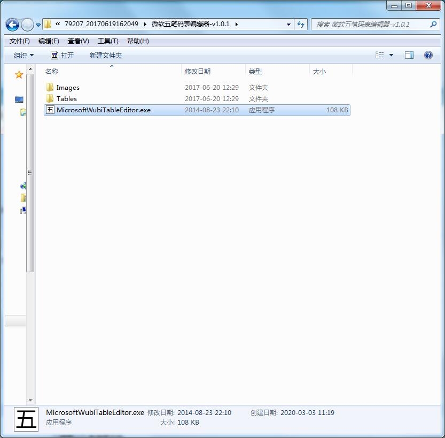Select 79207_20170619162049 in address path
The width and height of the screenshot is (445, 438).
point(102,24)
